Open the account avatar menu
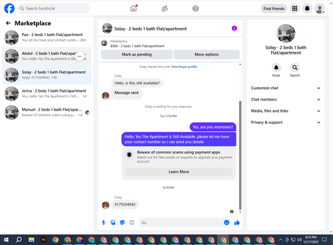 coord(320,9)
